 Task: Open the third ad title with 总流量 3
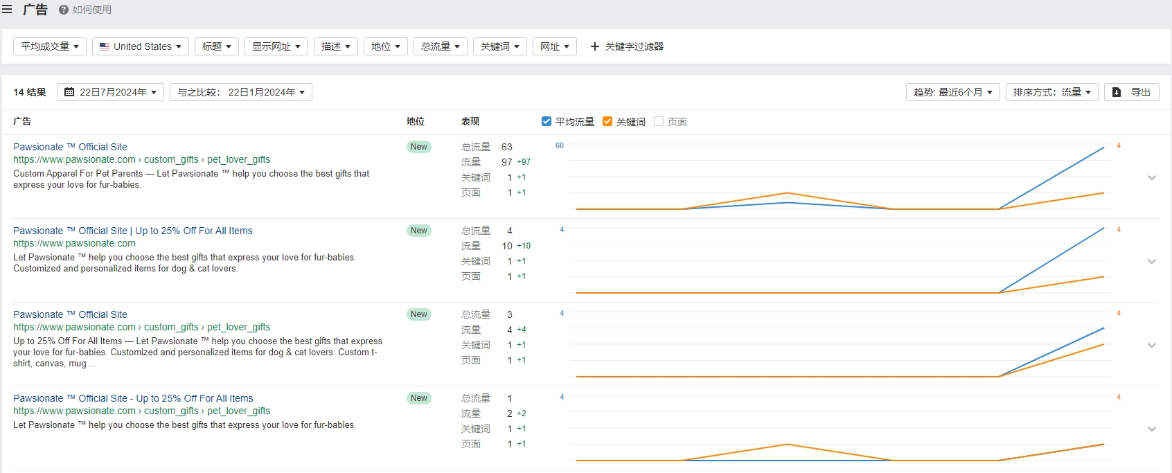click(70, 314)
